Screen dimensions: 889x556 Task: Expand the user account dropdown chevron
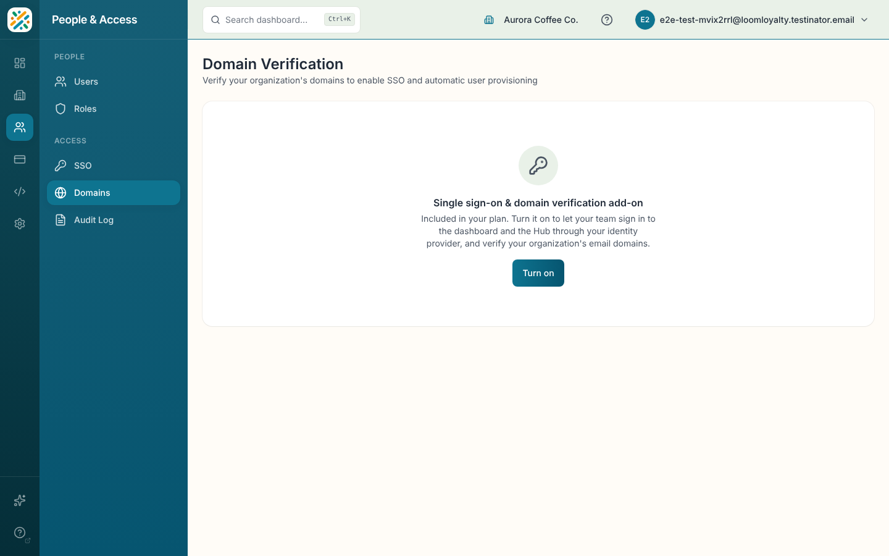point(864,20)
